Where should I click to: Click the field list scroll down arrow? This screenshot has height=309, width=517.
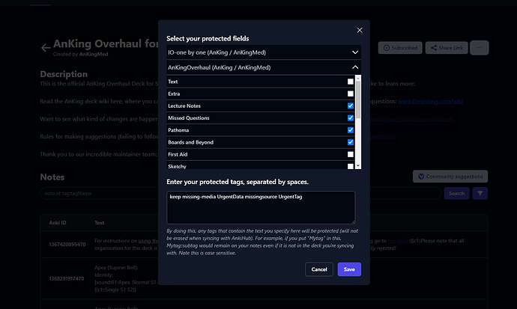click(358, 166)
